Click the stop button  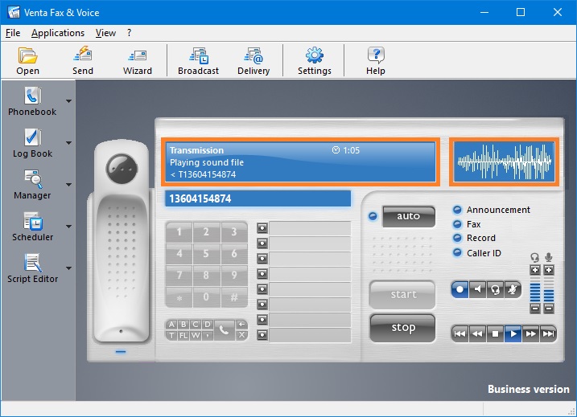click(x=402, y=328)
